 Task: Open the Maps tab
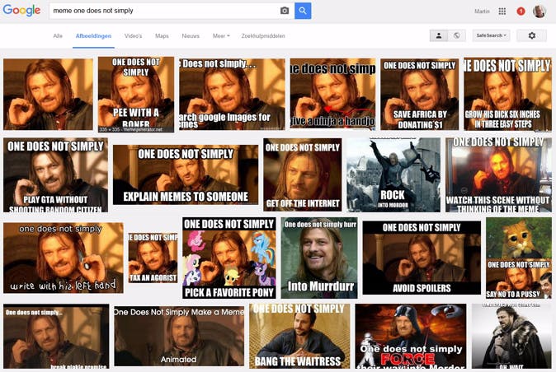coord(162,35)
